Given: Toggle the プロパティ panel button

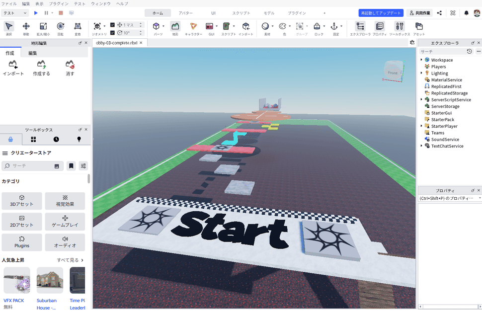Looking at the screenshot, I should [x=380, y=26].
